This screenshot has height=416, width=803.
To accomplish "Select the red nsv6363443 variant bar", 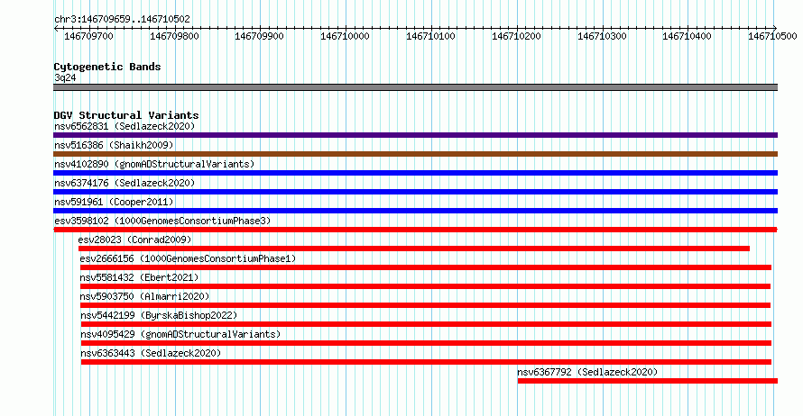I will coord(426,362).
